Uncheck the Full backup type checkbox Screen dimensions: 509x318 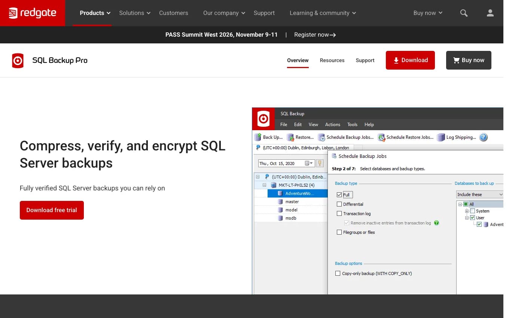click(339, 195)
